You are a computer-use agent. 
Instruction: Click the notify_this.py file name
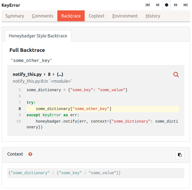point(27,74)
